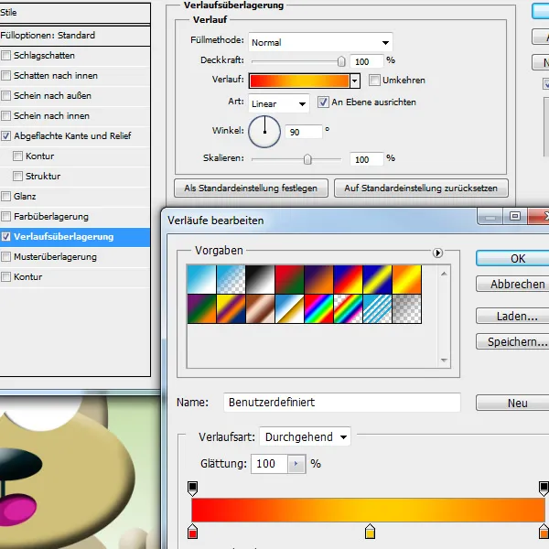This screenshot has height=549, width=549.
Task: Enable the Schein nach außen checkbox
Action: click(x=6, y=95)
